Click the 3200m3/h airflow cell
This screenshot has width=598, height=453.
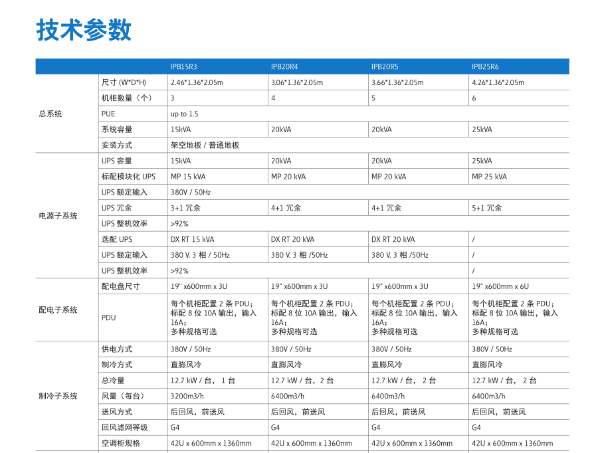pos(187,396)
